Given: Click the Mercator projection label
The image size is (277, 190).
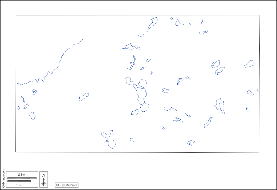Looking at the screenshot, I should click(71, 185).
